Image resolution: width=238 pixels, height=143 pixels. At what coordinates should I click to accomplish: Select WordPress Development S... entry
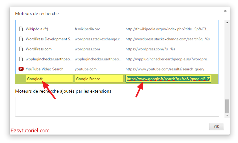(49, 39)
